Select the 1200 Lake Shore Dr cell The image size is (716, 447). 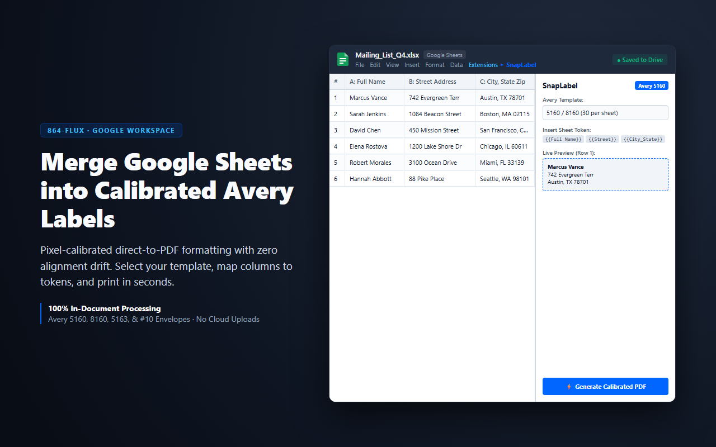440,146
